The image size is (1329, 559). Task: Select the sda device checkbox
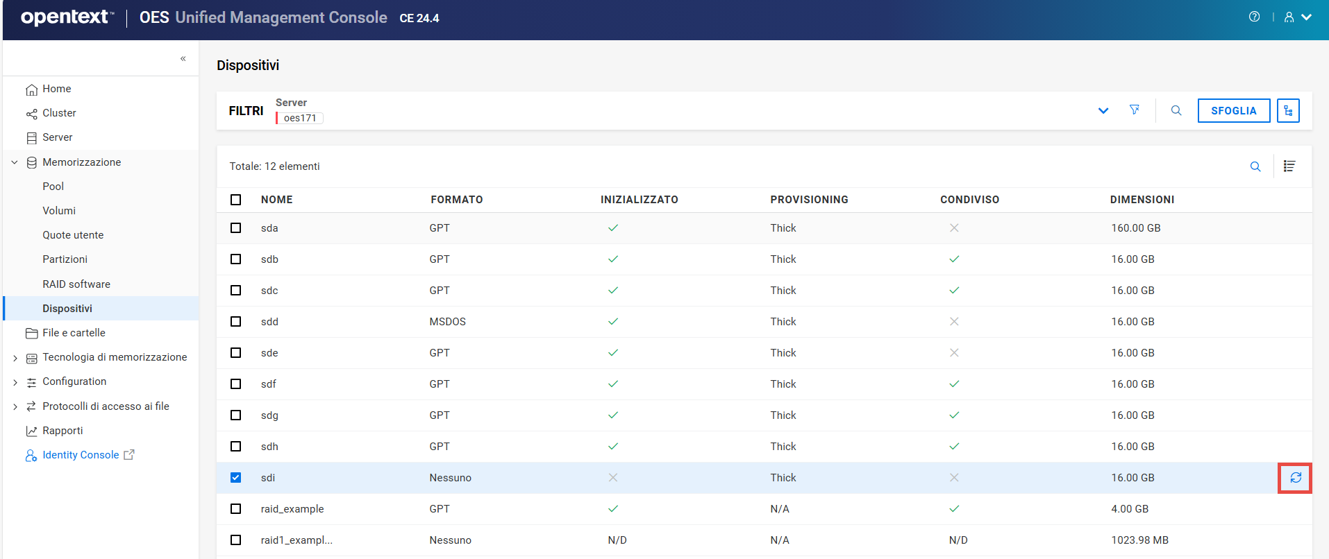coord(236,228)
